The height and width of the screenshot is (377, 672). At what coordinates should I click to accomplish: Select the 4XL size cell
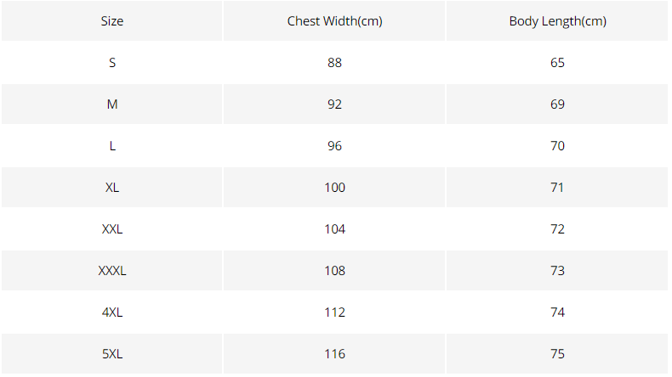(111, 312)
